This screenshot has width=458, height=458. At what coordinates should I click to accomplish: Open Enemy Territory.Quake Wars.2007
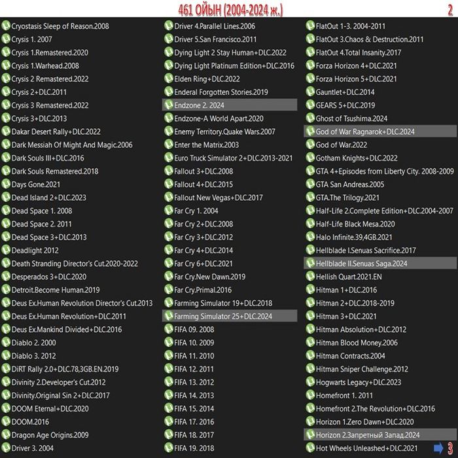[224, 132]
